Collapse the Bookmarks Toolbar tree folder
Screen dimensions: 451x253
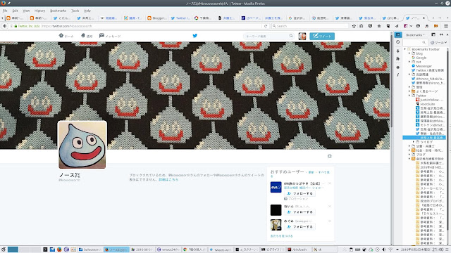[x=405, y=49]
